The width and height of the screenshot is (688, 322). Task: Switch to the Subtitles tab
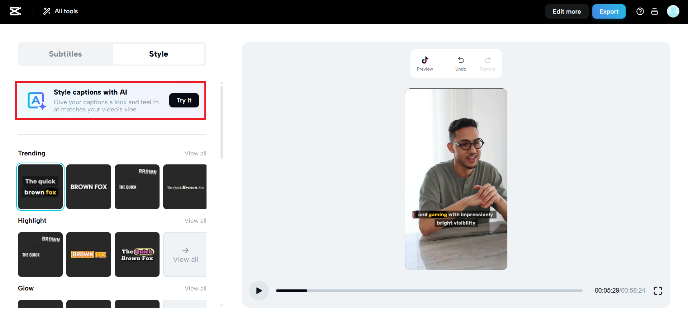coord(65,54)
